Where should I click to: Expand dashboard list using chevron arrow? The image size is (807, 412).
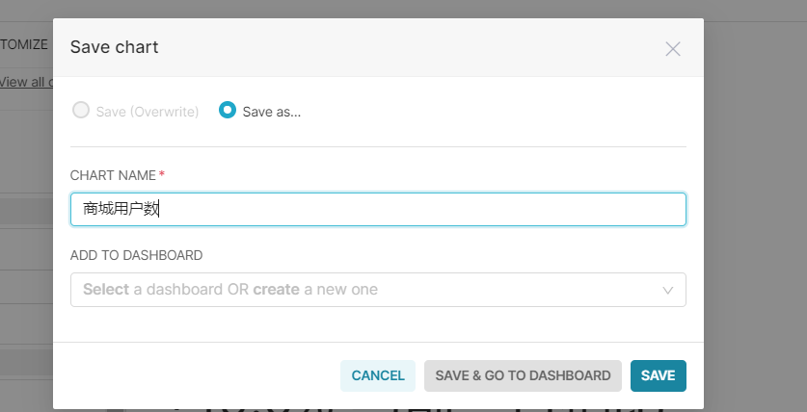(x=668, y=290)
